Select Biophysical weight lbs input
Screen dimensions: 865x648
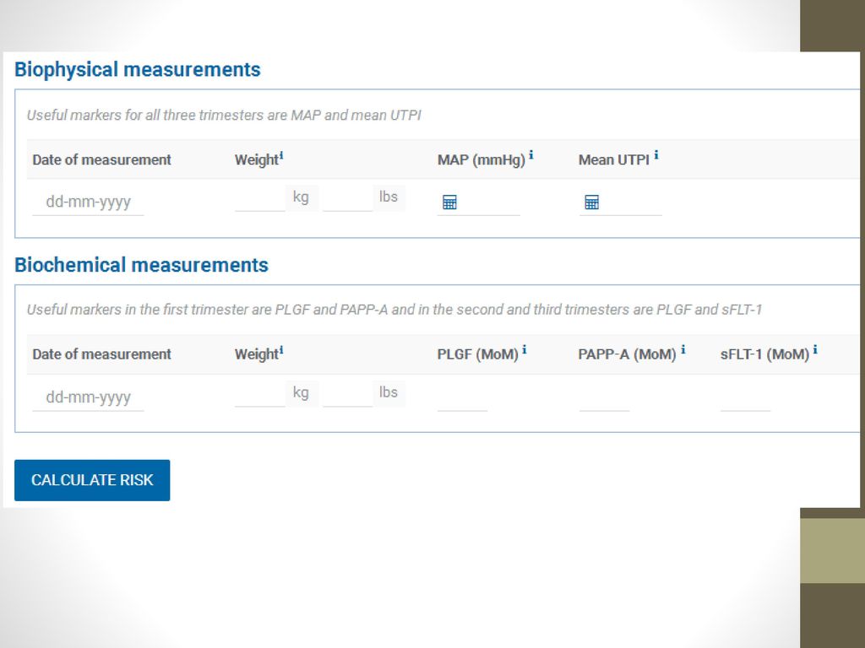click(347, 198)
